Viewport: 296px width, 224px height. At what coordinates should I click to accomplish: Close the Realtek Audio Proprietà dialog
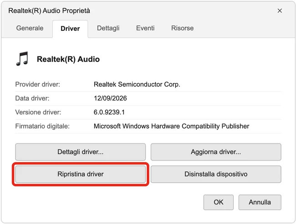[x=280, y=11]
